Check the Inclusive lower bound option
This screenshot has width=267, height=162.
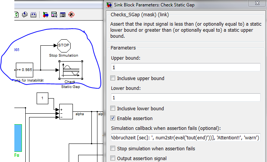(113, 108)
